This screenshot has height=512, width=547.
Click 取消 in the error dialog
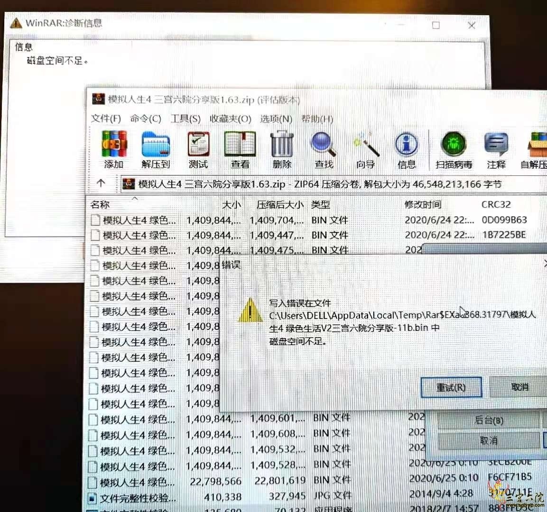click(x=519, y=386)
